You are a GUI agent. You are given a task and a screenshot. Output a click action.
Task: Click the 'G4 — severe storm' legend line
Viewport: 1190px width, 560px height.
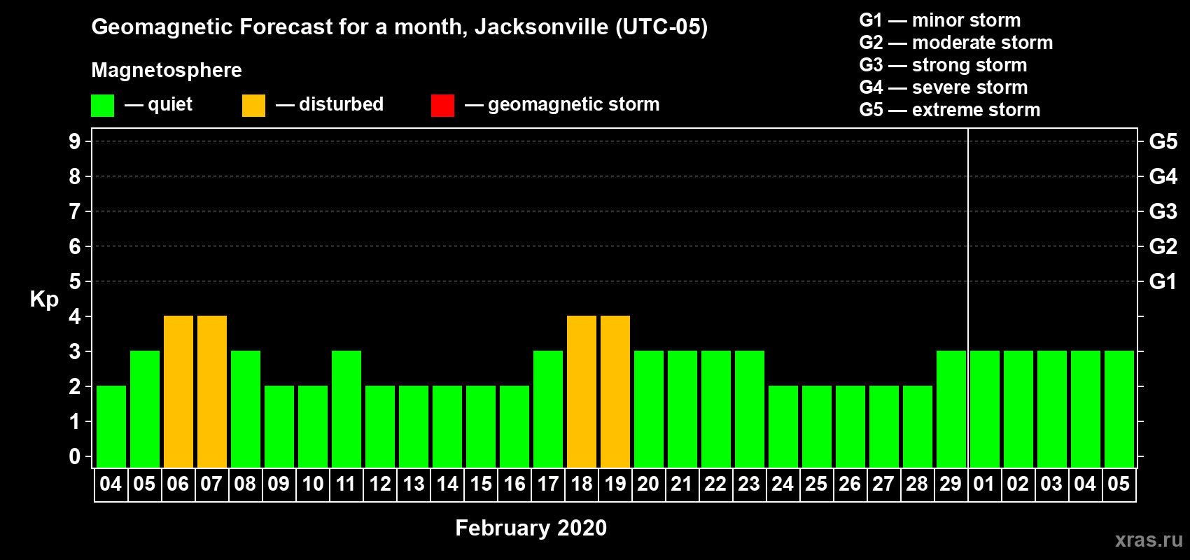[x=944, y=87]
